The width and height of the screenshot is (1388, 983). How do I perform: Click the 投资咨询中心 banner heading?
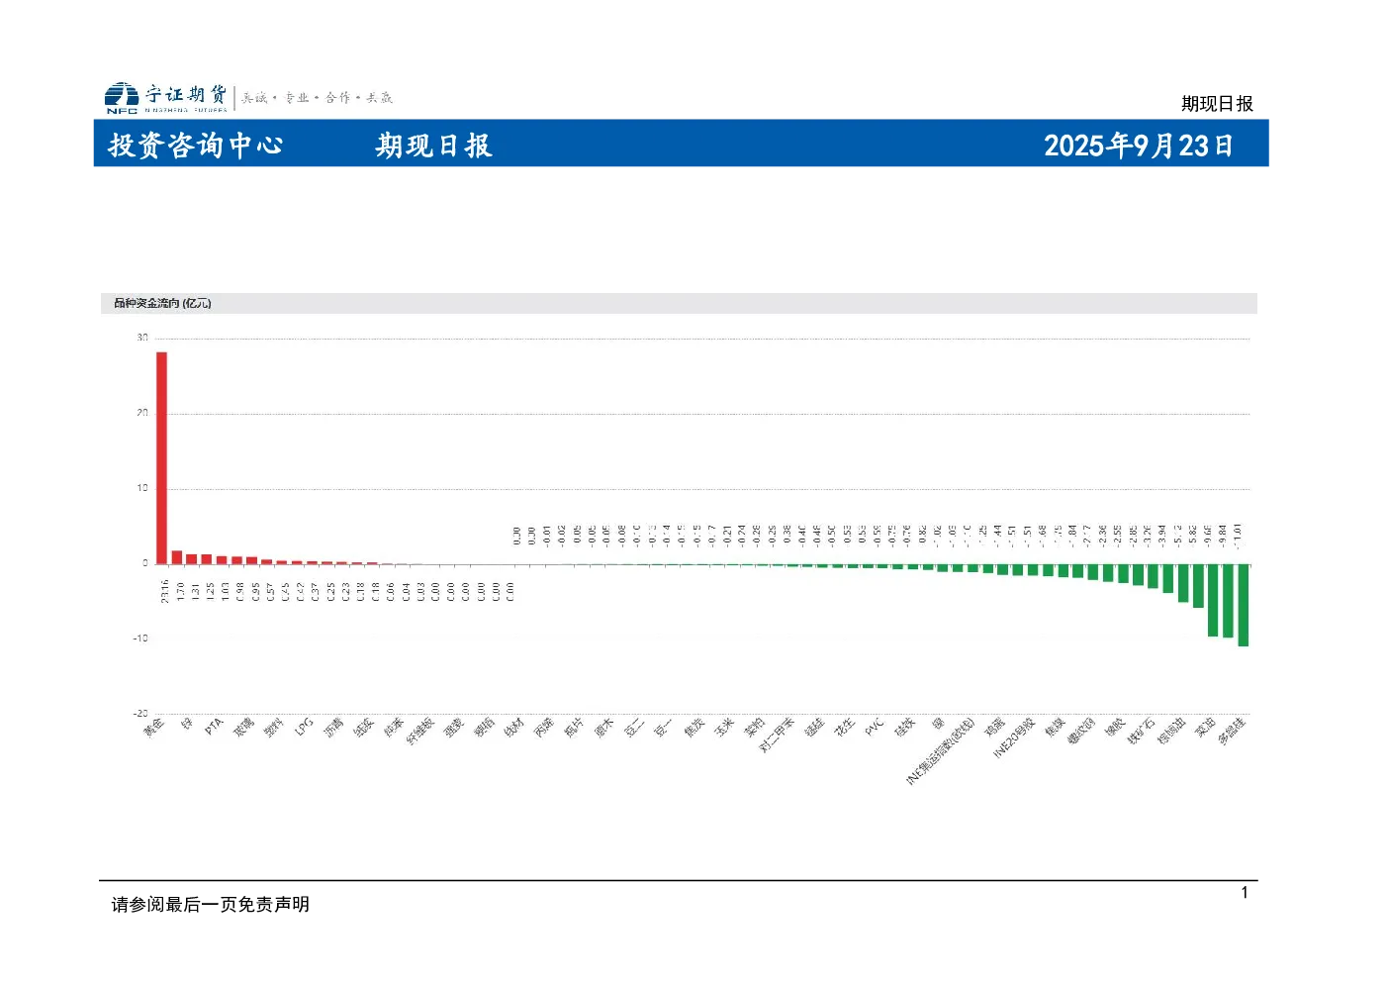196,146
